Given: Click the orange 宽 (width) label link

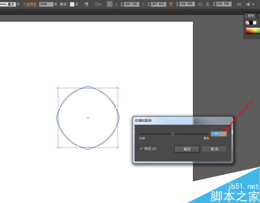Looking at the screenshot, I should tap(171, 4).
